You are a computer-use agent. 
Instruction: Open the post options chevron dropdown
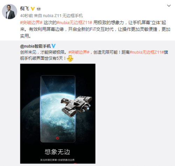click(169, 6)
